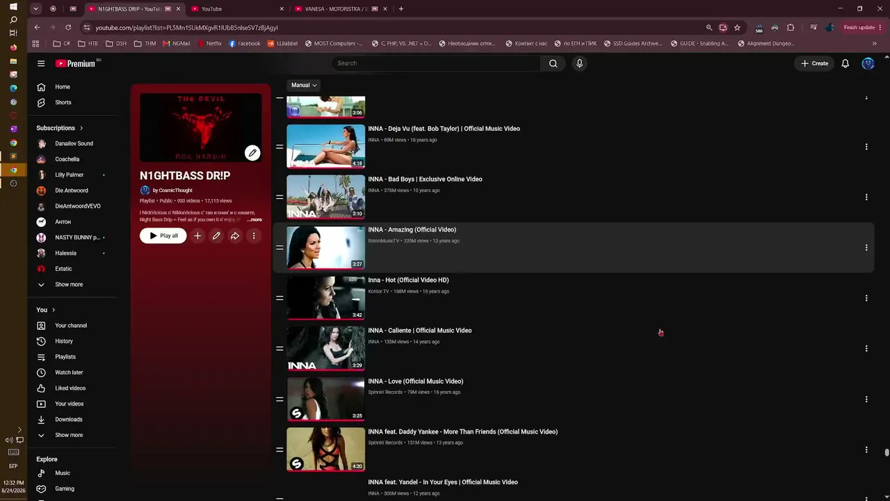The width and height of the screenshot is (890, 501).
Task: Play the INNA - Amazing video thumbnail
Action: click(326, 248)
